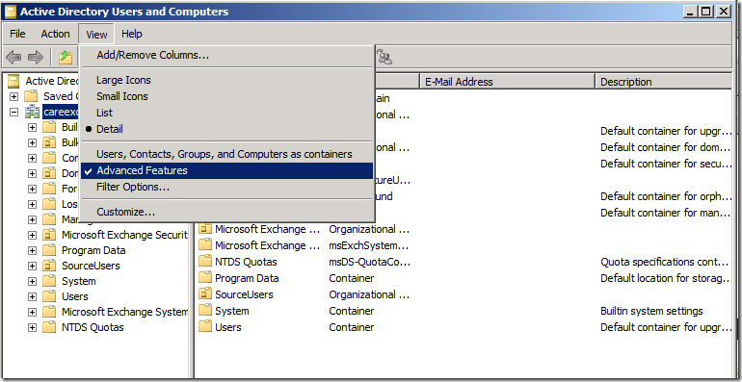Switch to Large Icons view
The height and width of the screenshot is (382, 742).
click(x=226, y=80)
